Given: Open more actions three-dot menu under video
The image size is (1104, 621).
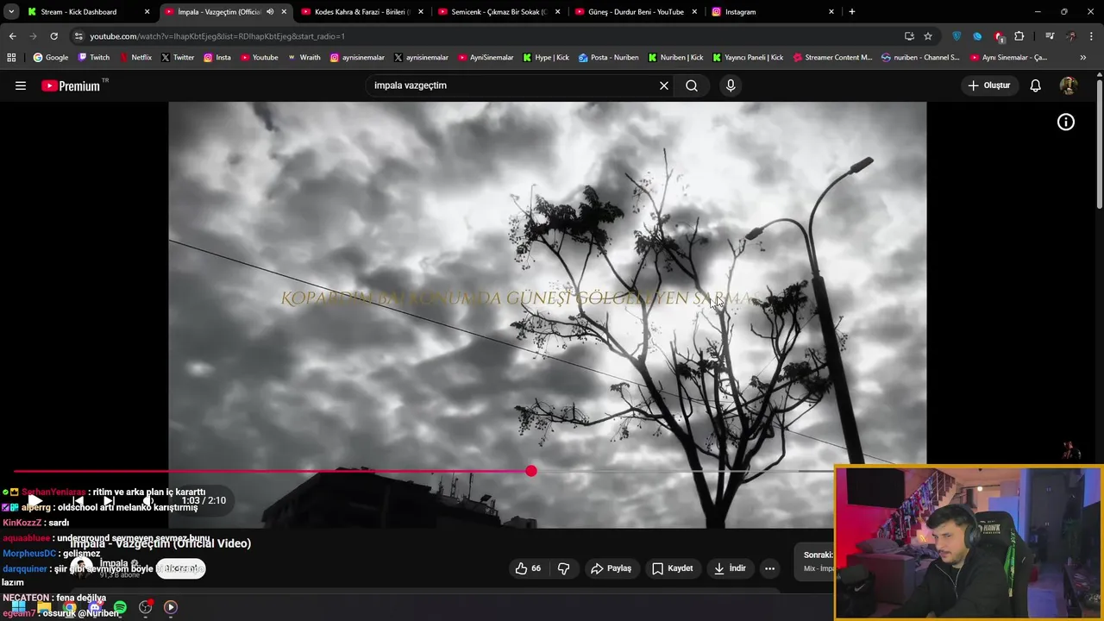Looking at the screenshot, I should click(x=769, y=568).
